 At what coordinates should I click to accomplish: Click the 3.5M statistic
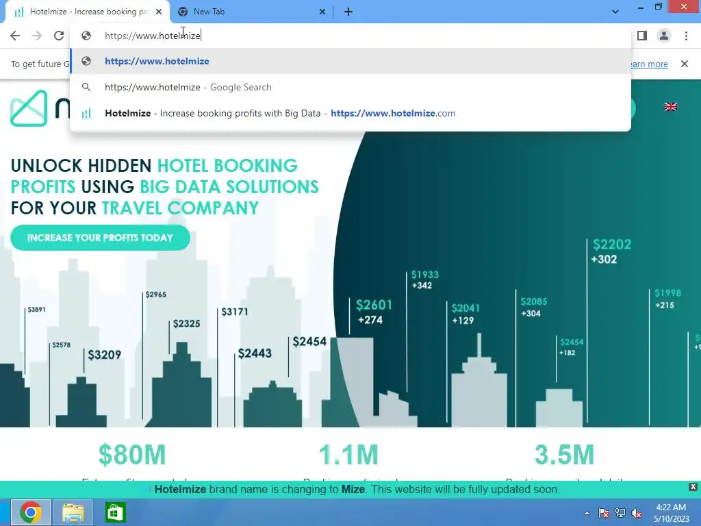tap(564, 455)
